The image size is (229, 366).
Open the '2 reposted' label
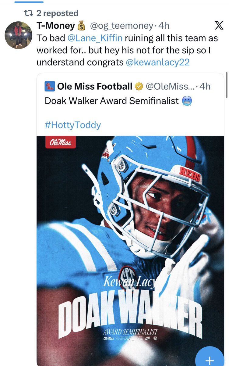click(x=57, y=13)
